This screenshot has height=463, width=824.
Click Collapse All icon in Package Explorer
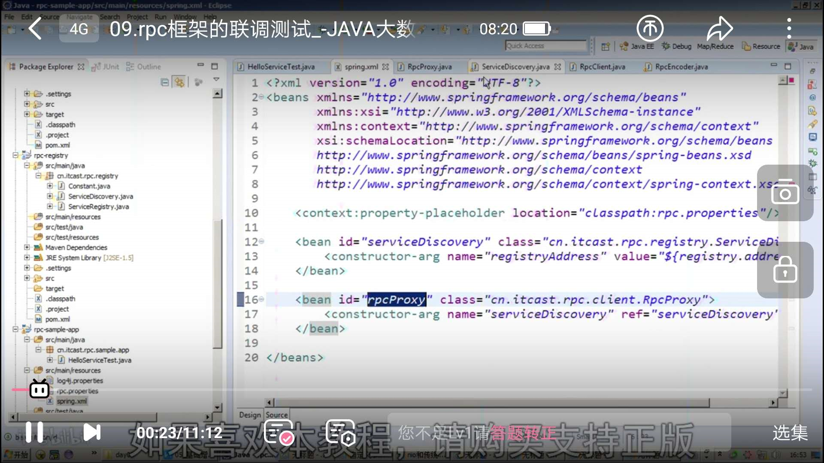pyautogui.click(x=164, y=82)
